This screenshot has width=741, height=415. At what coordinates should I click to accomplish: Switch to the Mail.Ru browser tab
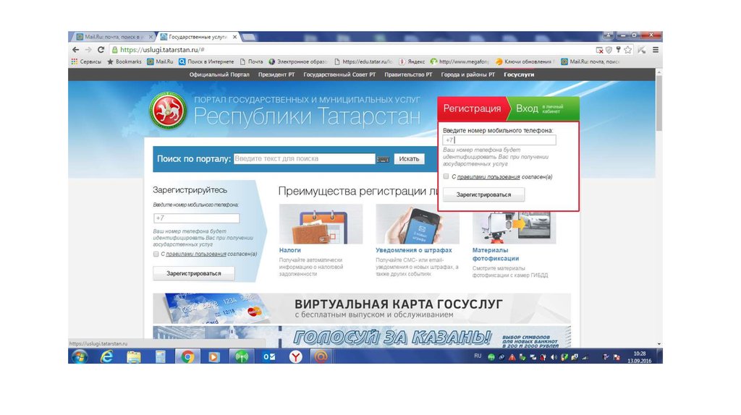click(x=112, y=36)
